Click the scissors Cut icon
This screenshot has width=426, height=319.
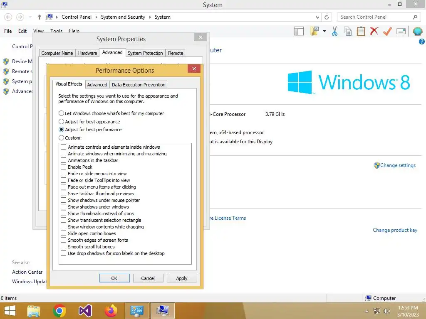335,31
